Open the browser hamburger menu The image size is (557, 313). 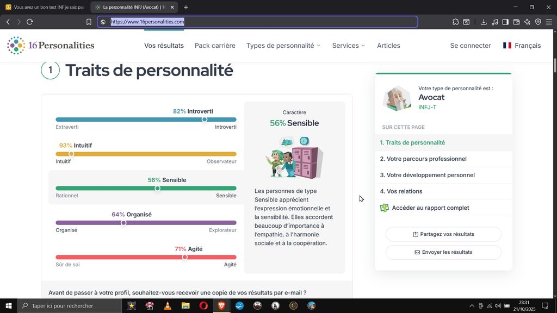click(549, 22)
